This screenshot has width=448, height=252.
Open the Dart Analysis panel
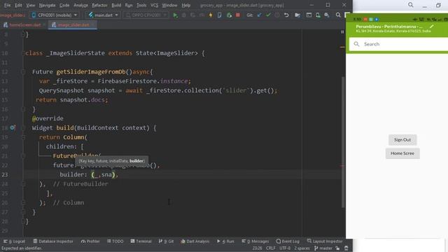pos(195,241)
